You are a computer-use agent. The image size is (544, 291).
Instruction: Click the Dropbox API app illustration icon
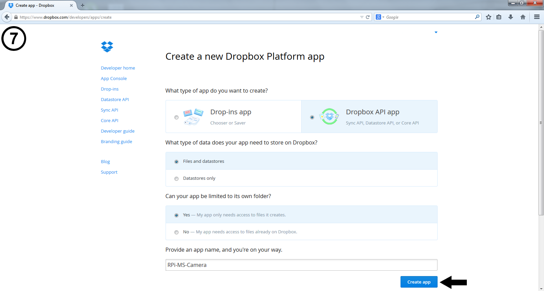329,117
